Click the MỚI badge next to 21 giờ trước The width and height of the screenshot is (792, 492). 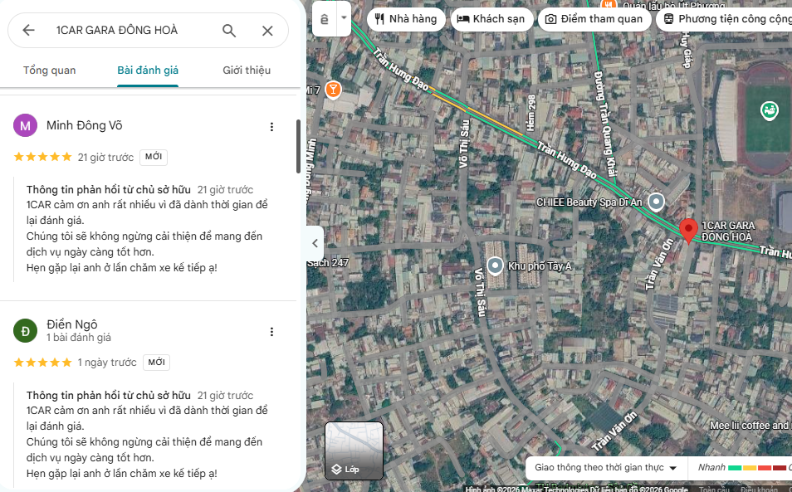tap(154, 157)
